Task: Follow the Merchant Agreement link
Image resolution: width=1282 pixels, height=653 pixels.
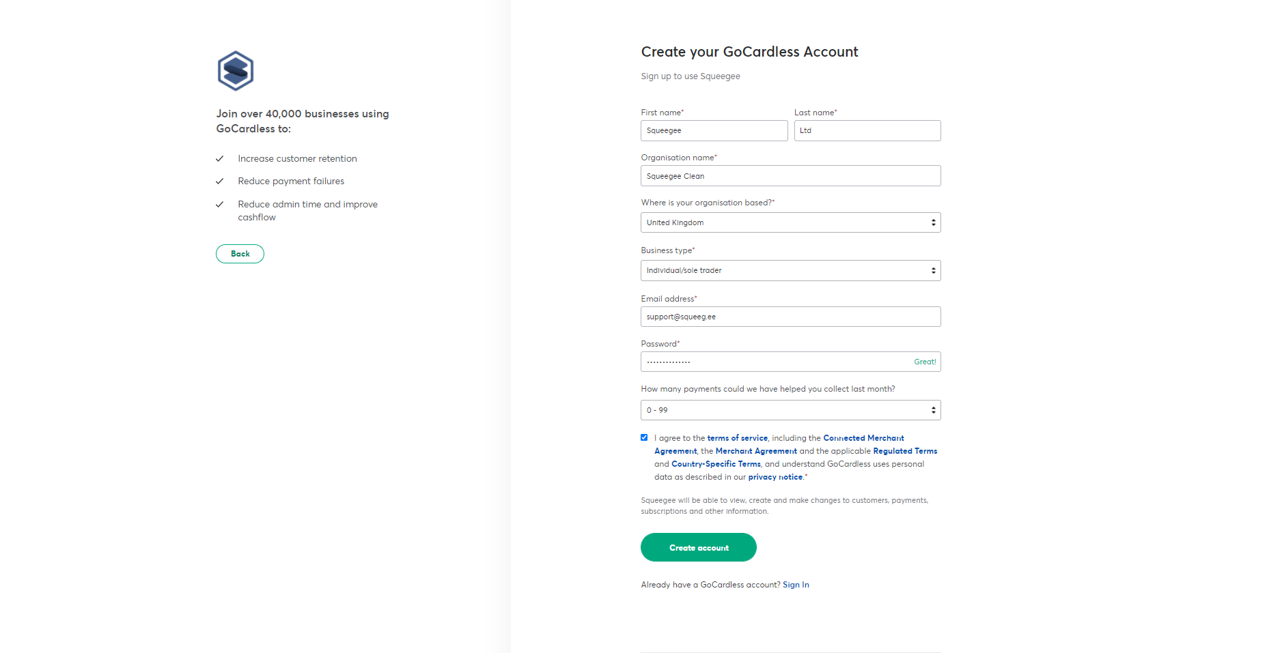Action: [x=755, y=451]
